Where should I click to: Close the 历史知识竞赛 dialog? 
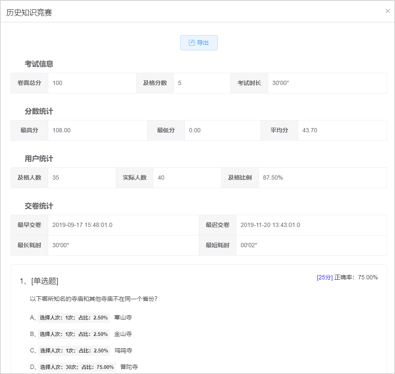(387, 11)
